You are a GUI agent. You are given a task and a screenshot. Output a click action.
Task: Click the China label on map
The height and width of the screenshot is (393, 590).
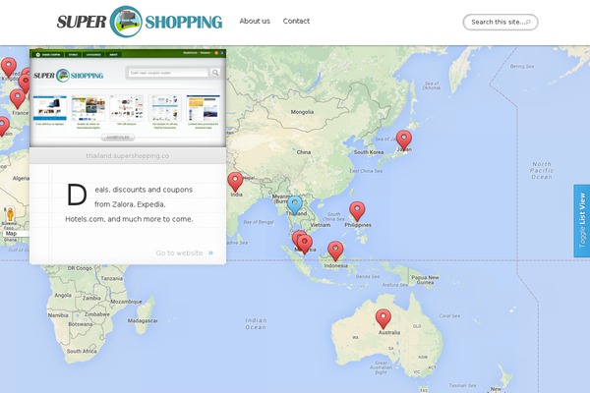pos(304,152)
